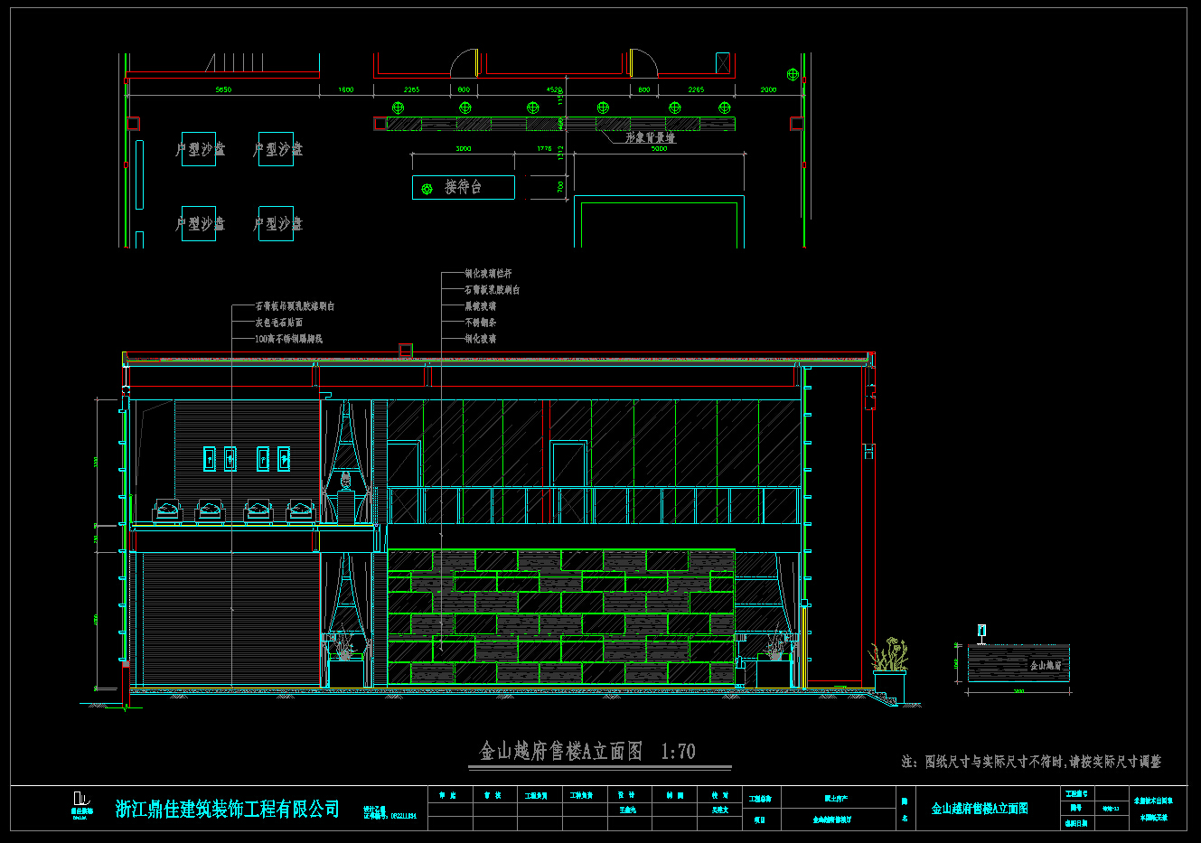This screenshot has height=843, width=1201.
Task: Select the 1776 dimension text
Action: click(544, 148)
